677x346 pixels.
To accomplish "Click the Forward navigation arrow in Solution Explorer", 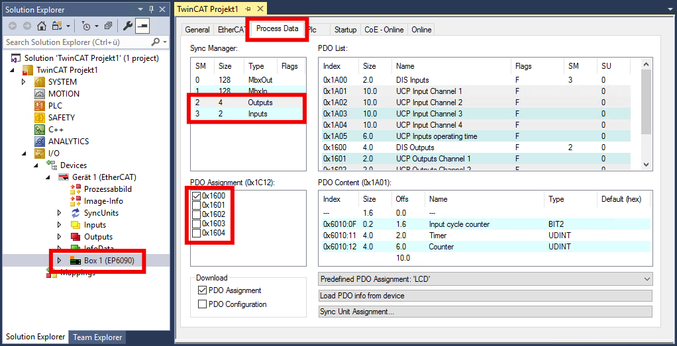I will point(26,26).
